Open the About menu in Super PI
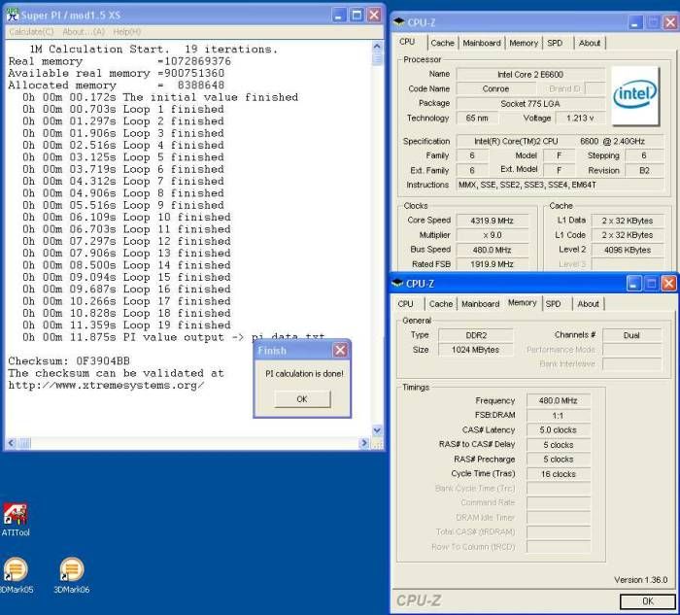680x615 pixels. pos(82,31)
